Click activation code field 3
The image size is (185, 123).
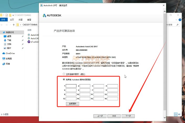[x=99, y=86]
